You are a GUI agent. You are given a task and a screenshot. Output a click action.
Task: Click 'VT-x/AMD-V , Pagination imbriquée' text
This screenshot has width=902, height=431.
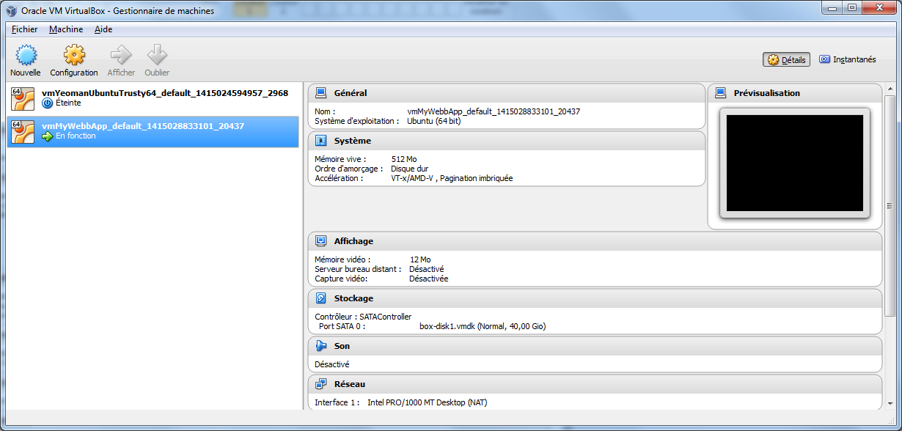pos(452,178)
